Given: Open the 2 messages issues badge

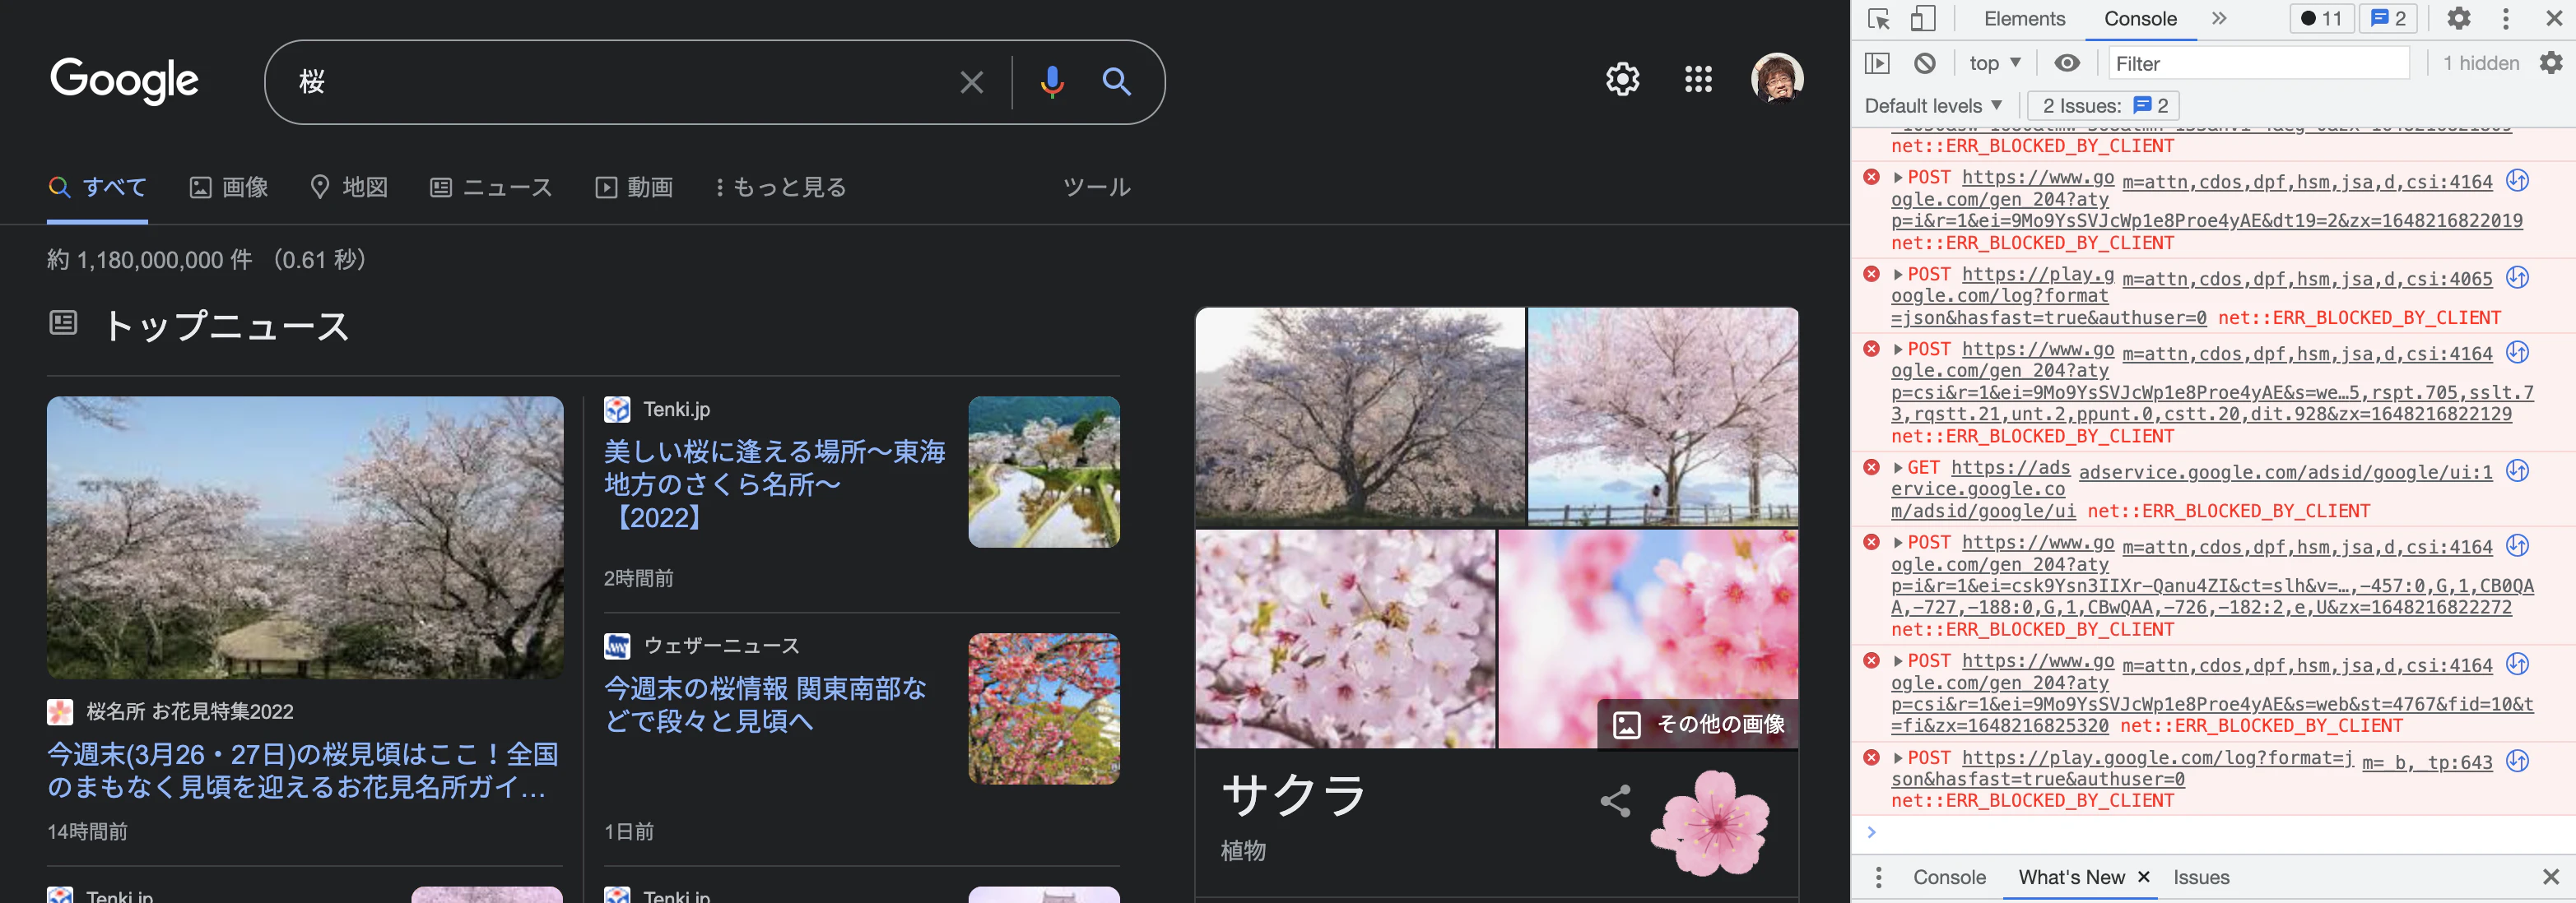Looking at the screenshot, I should click(2388, 18).
